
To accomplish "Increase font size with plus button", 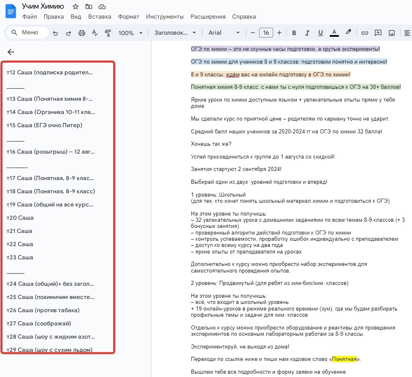I will [279, 33].
